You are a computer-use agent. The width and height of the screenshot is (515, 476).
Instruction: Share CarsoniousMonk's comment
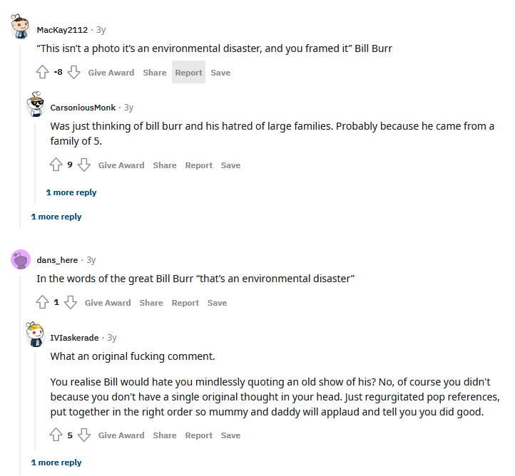[x=165, y=165]
